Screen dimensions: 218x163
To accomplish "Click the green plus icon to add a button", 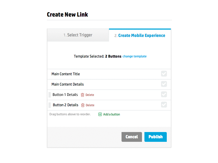I will (x=101, y=114).
